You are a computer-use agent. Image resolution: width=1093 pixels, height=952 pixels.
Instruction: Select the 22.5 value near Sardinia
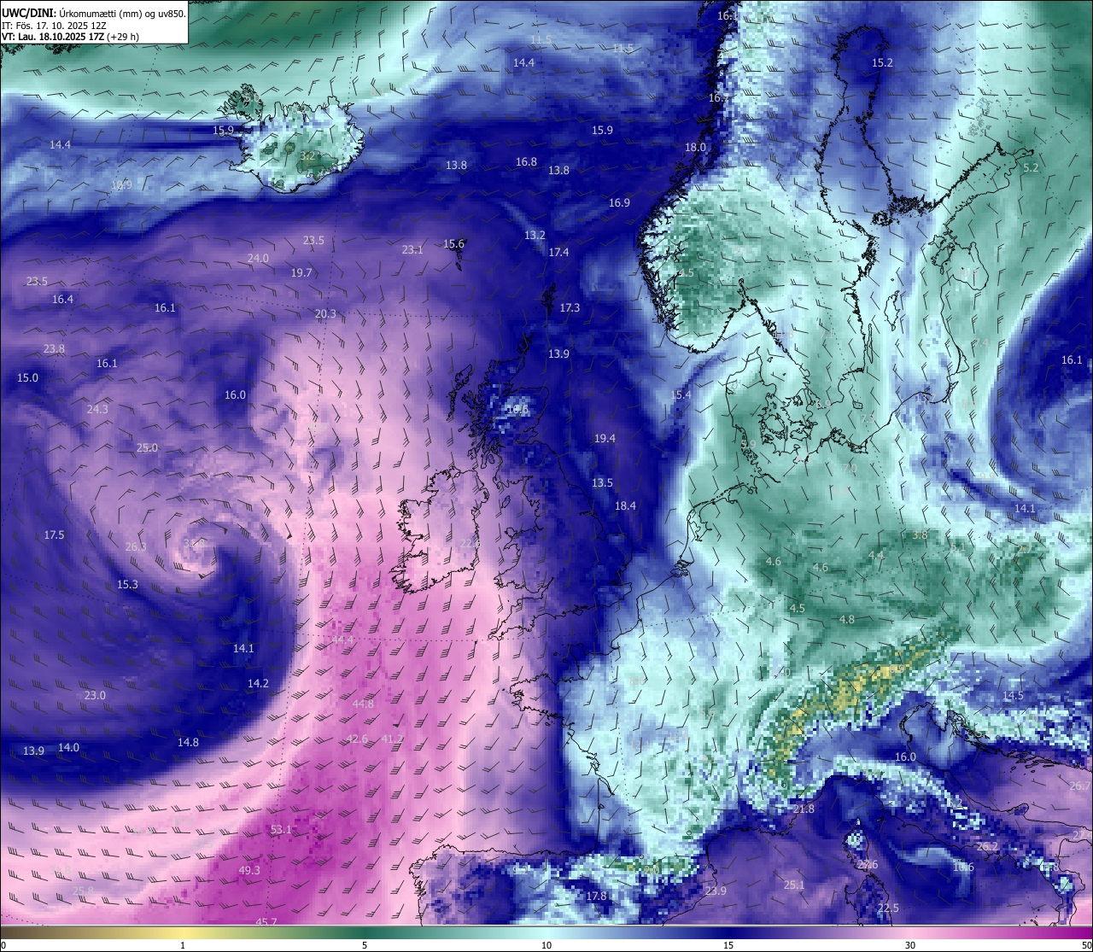pyautogui.click(x=888, y=908)
